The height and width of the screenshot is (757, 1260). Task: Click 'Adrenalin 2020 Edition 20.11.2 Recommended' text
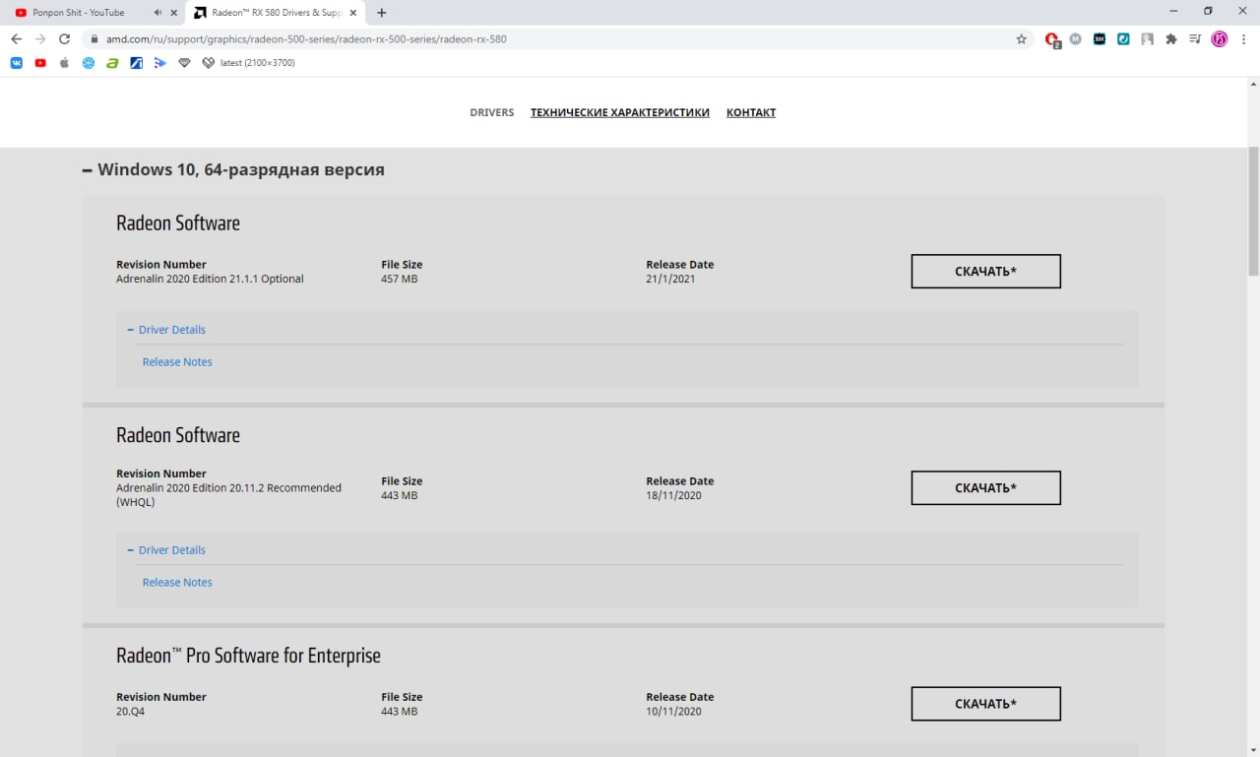pos(228,488)
